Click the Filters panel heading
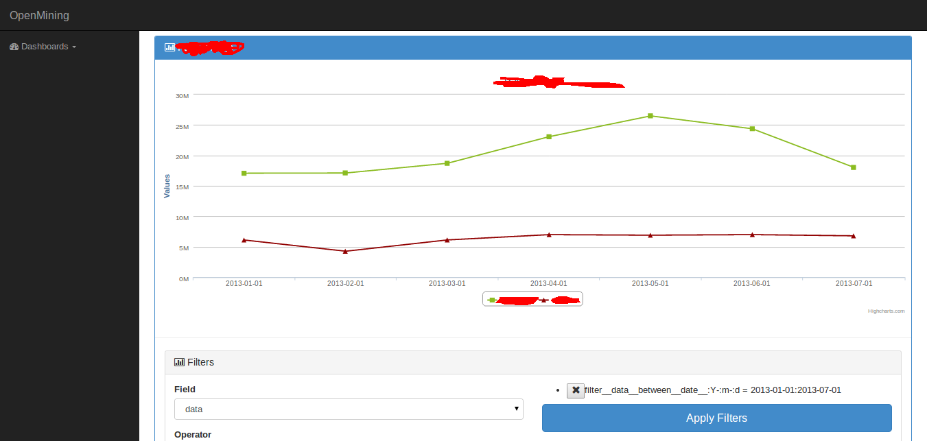Image resolution: width=927 pixels, height=441 pixels. pos(532,362)
